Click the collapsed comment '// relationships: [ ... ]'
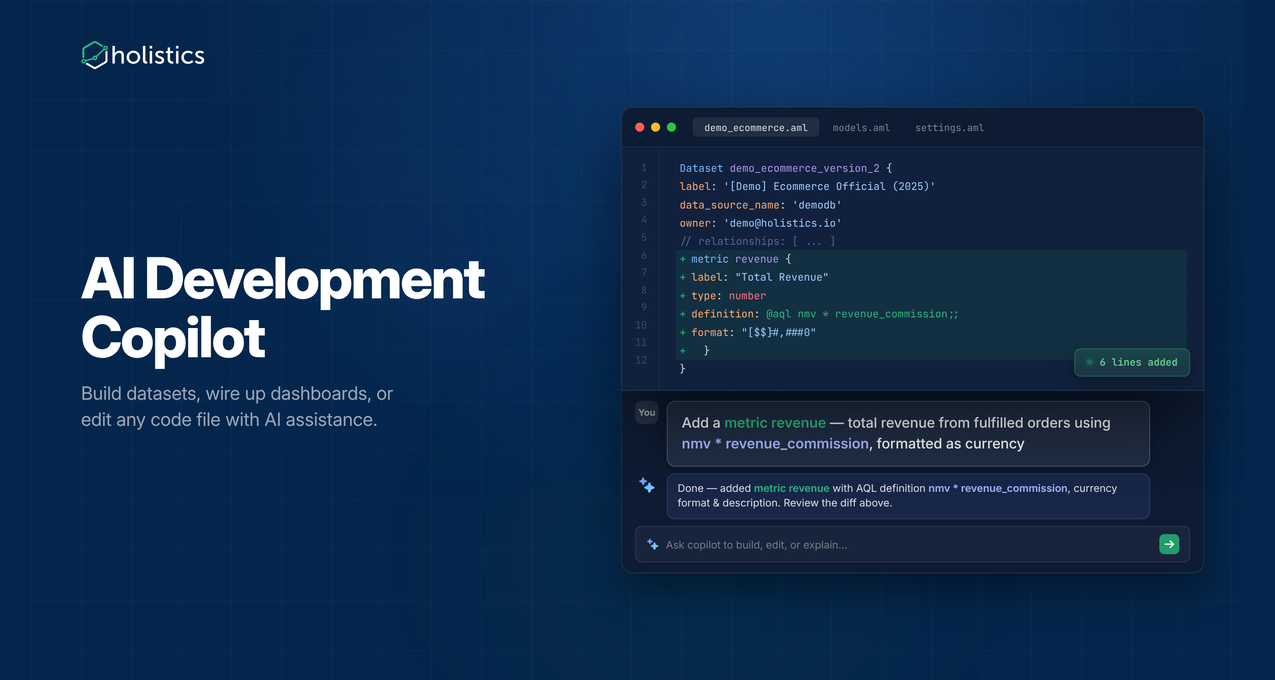The image size is (1275, 680). 757,242
